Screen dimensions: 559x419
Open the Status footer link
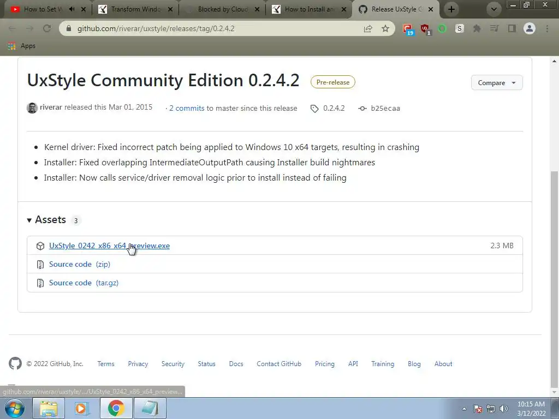[207, 364]
